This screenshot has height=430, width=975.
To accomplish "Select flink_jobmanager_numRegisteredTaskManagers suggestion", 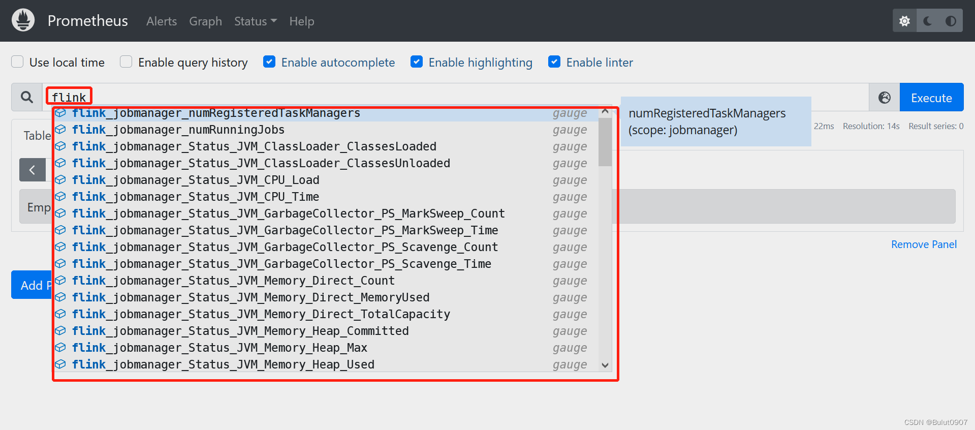I will [x=325, y=114].
